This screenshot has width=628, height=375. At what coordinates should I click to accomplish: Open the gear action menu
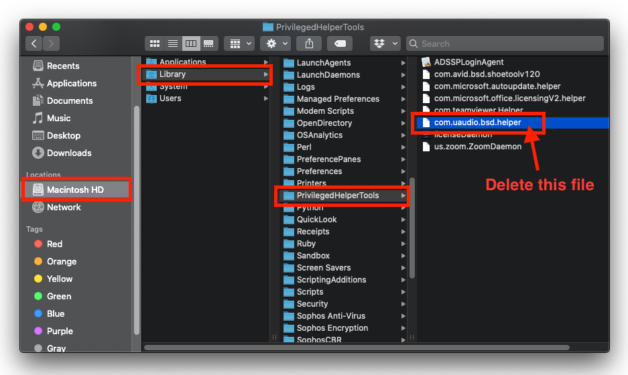tap(276, 44)
